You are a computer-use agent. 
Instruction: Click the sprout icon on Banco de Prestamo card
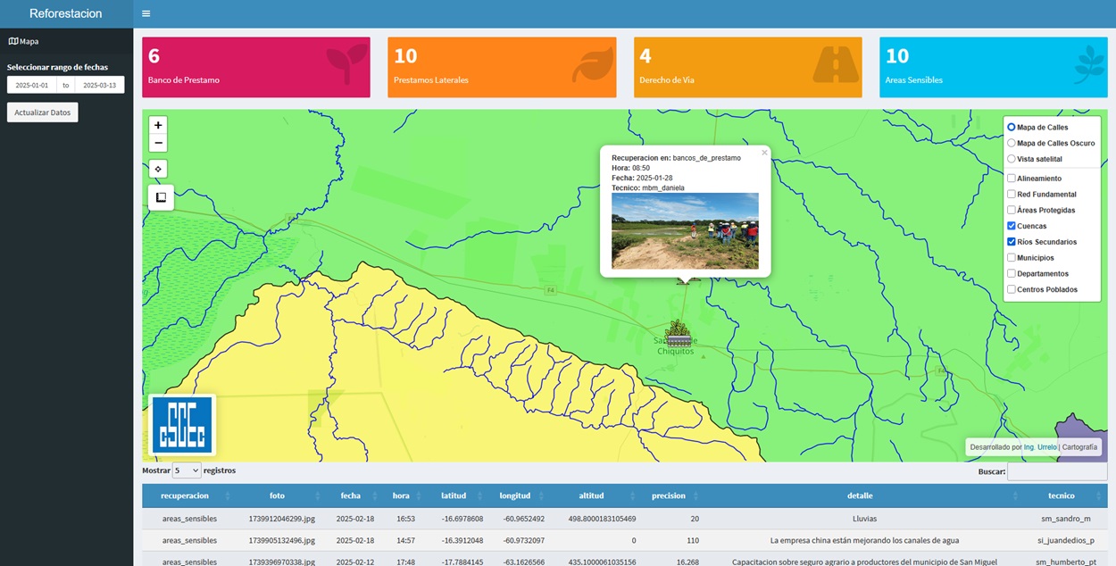click(x=346, y=64)
